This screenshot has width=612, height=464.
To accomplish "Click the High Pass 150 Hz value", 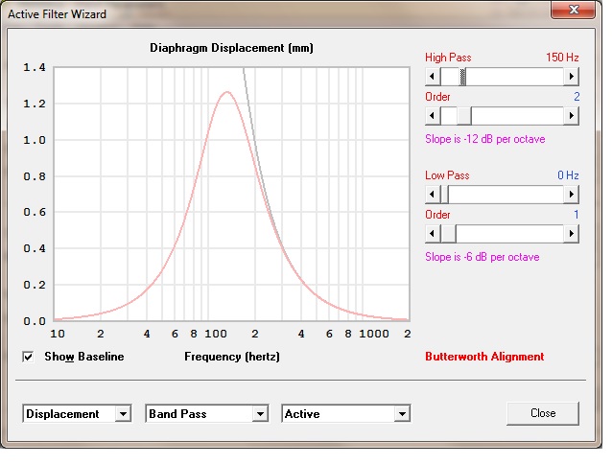I will tap(562, 58).
